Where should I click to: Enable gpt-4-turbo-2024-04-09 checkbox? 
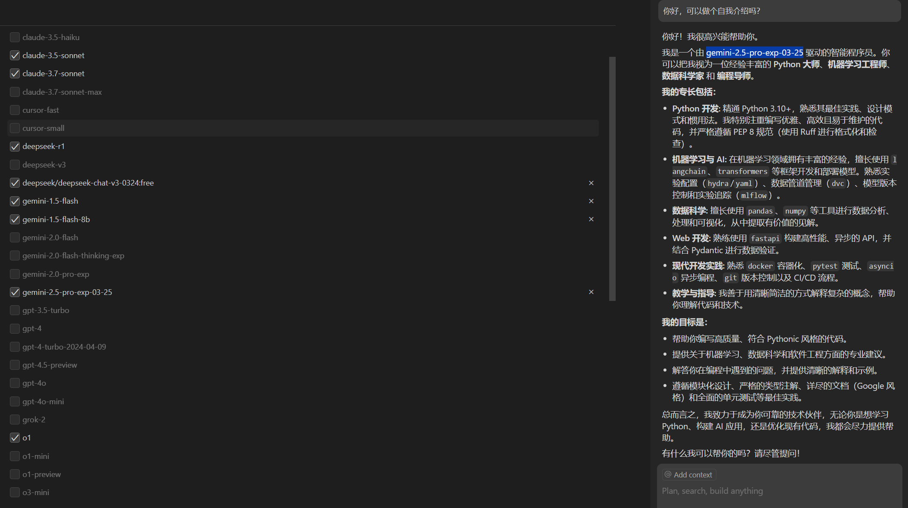(x=15, y=347)
